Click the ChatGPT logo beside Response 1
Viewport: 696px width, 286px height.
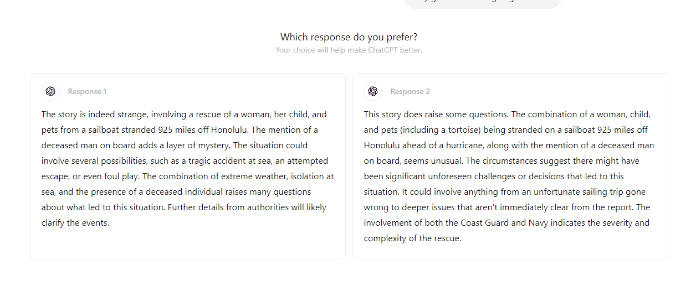[x=50, y=91]
